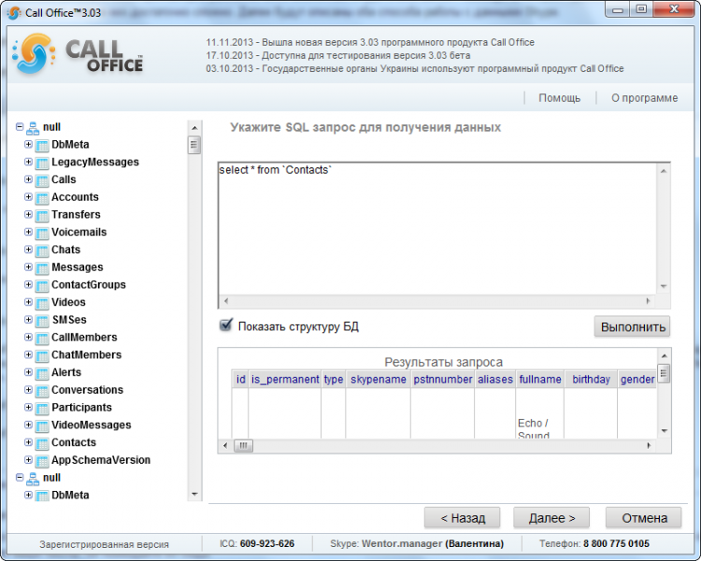Click the 11.11.2013 version 3.03 news line
This screenshot has width=701, height=561.
click(370, 42)
